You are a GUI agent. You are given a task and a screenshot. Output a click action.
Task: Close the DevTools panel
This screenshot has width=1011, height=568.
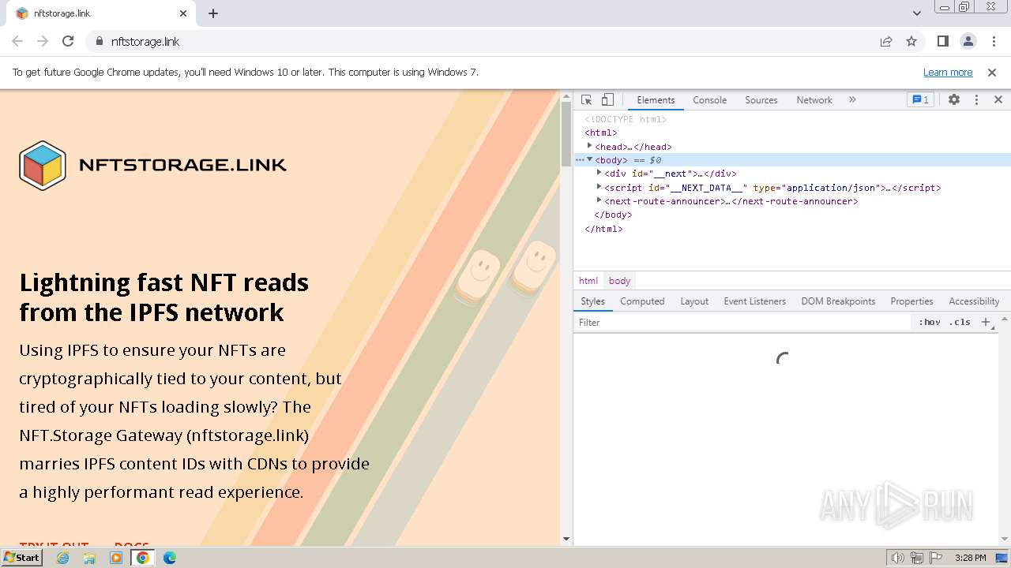coord(998,99)
